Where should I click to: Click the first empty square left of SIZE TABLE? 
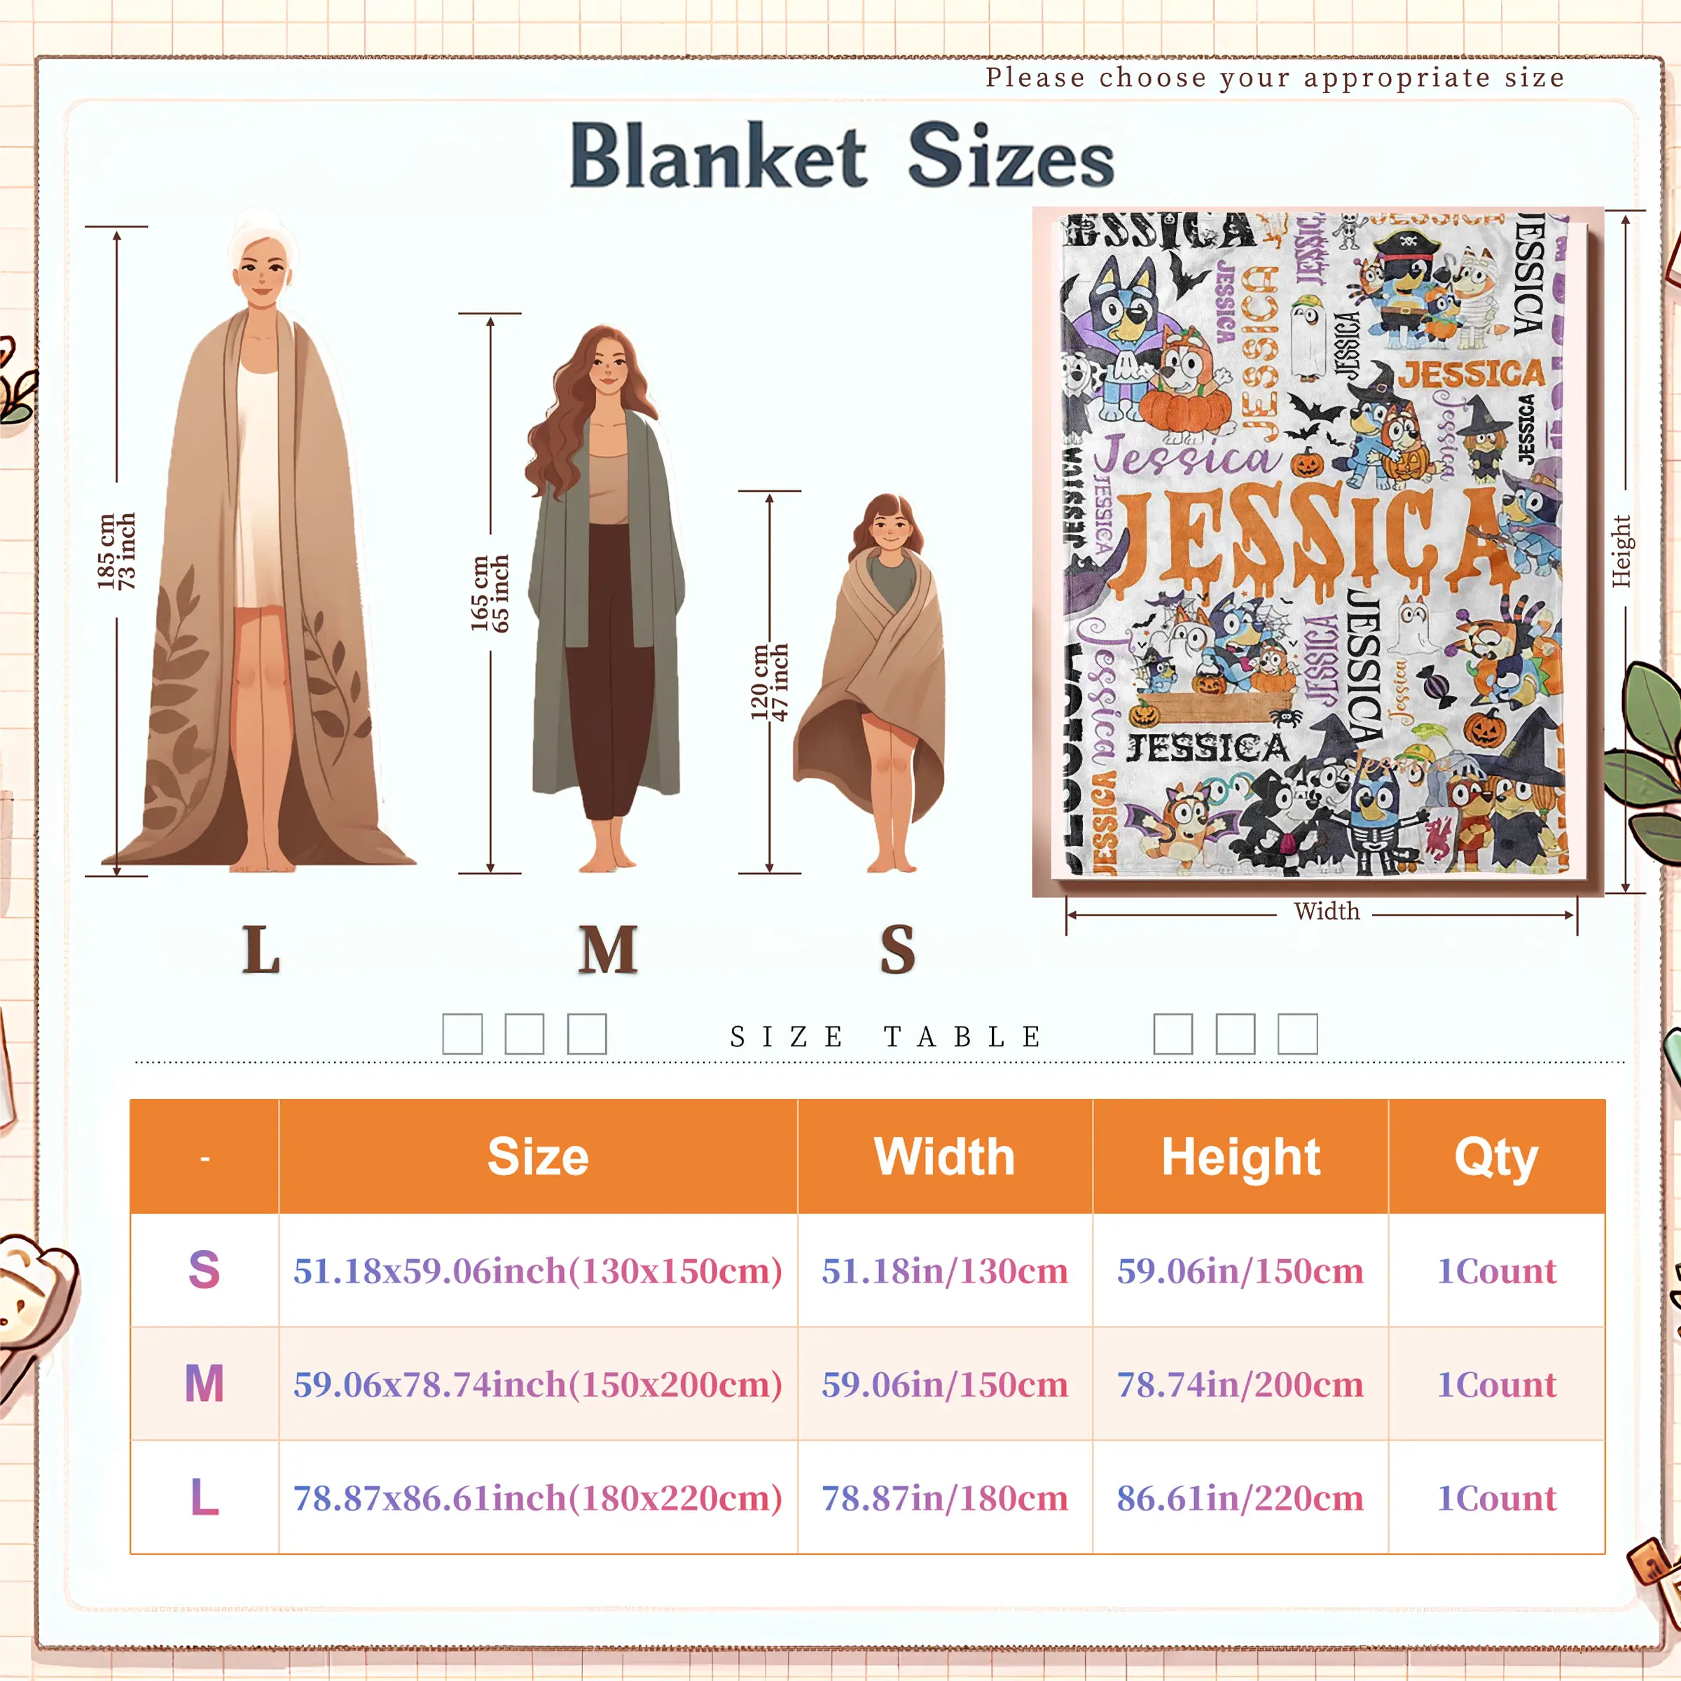462,1034
